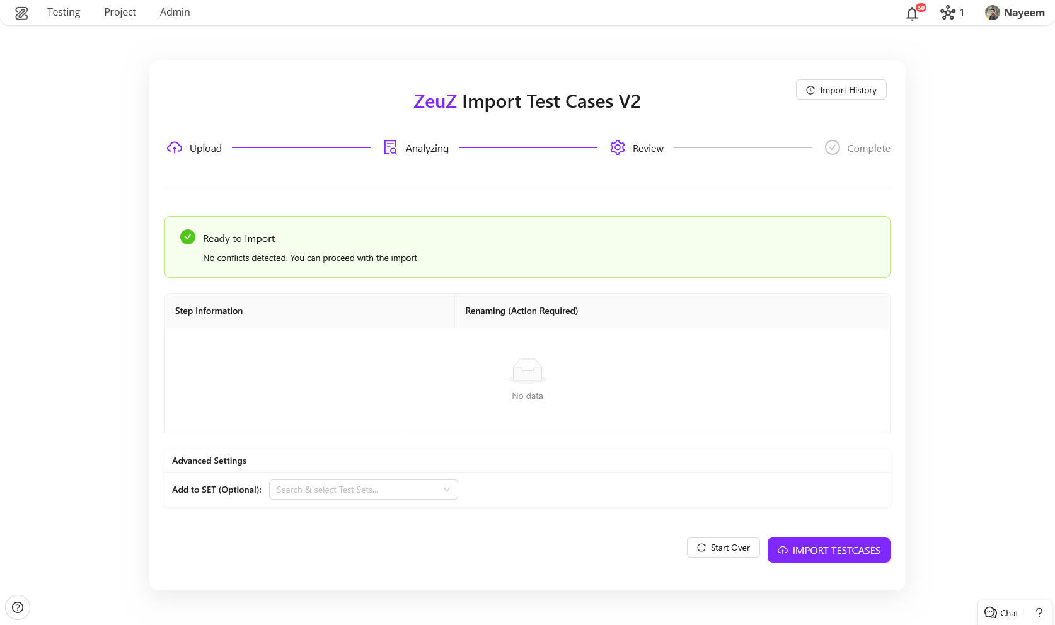The image size is (1055, 625).
Task: Click the Start Over button
Action: (724, 548)
